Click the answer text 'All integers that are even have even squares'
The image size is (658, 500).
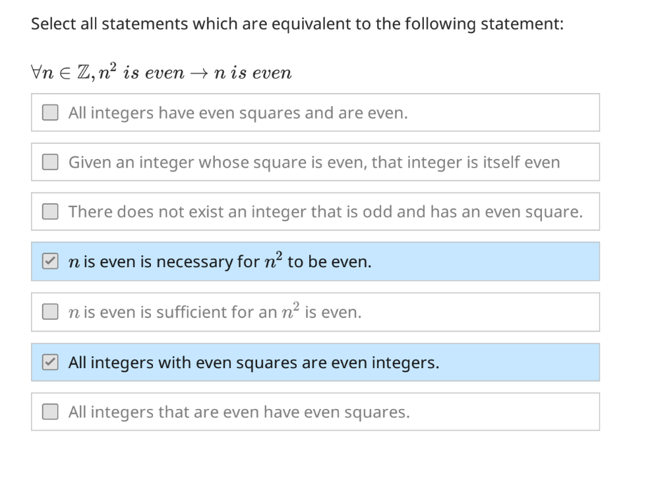[x=239, y=412]
